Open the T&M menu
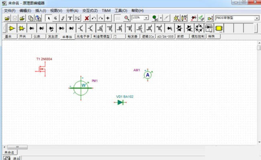This screenshot has height=160, width=261. [x=106, y=11]
